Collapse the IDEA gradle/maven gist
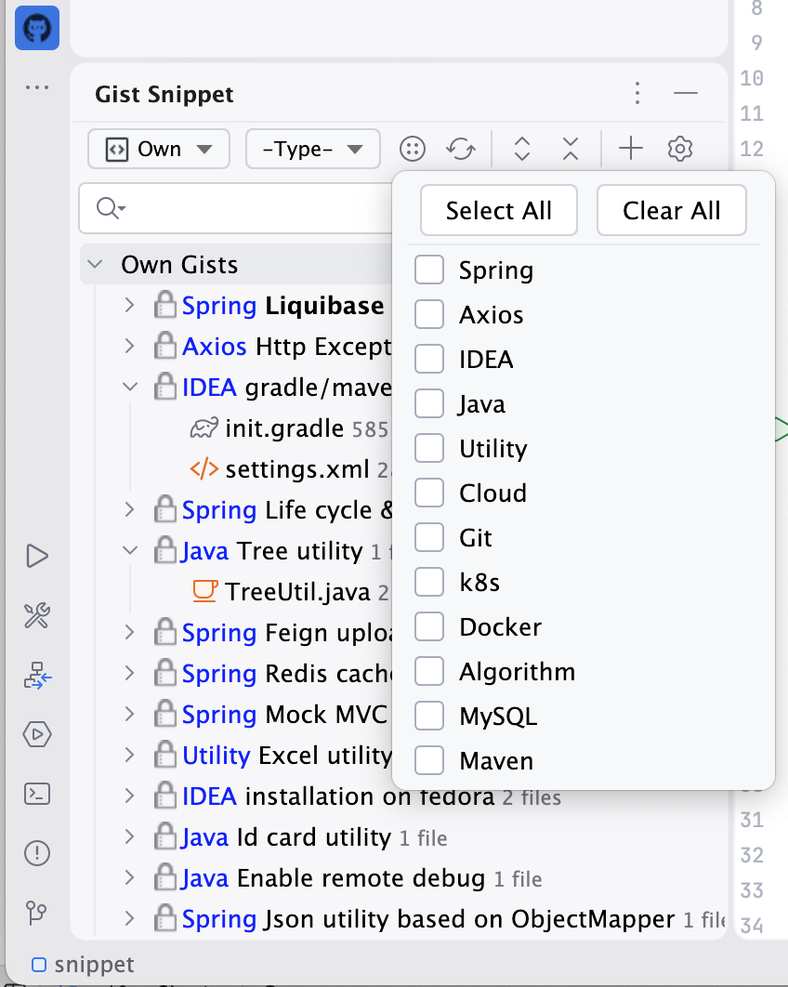788x987 pixels. 130,387
